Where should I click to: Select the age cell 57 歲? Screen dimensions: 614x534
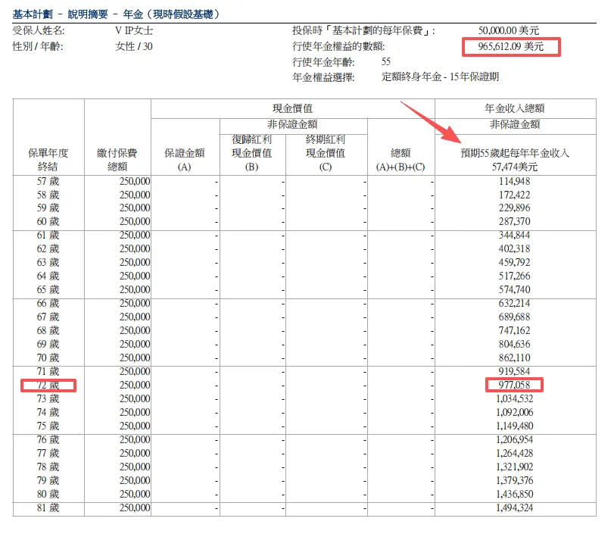pos(48,181)
